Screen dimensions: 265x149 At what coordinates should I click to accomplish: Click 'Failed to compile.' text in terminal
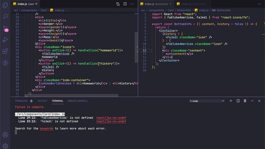click(x=30, y=107)
